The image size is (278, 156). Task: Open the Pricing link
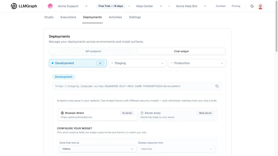click(x=236, y=6)
